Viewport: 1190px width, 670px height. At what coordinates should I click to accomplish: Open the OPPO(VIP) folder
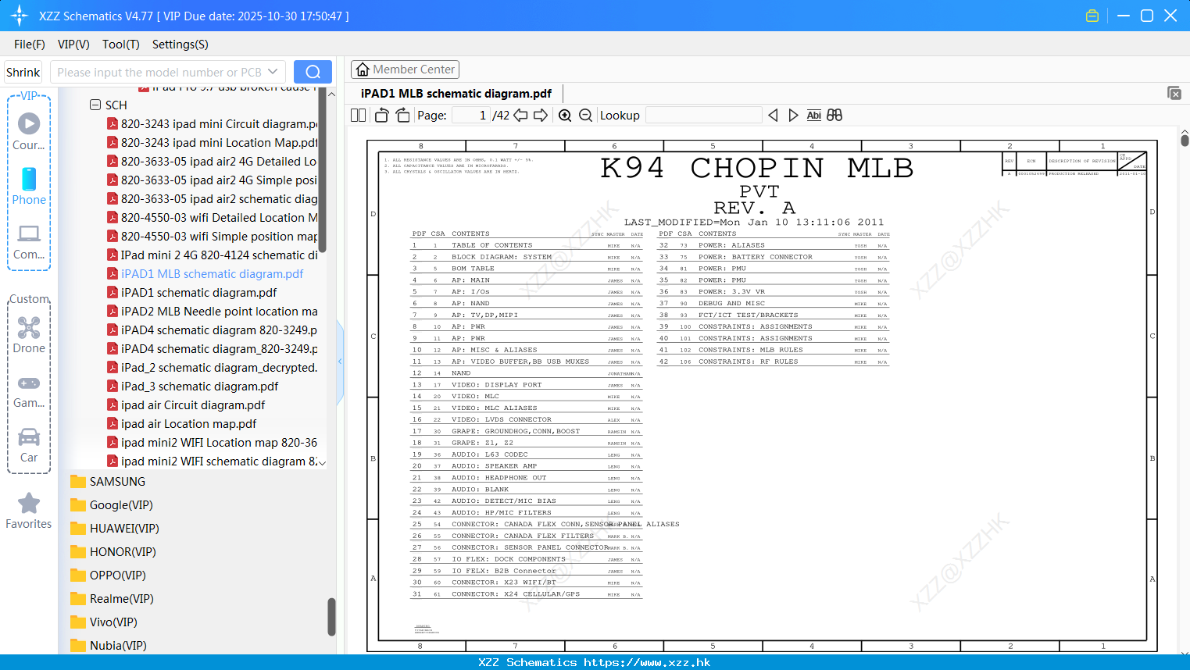click(108, 575)
